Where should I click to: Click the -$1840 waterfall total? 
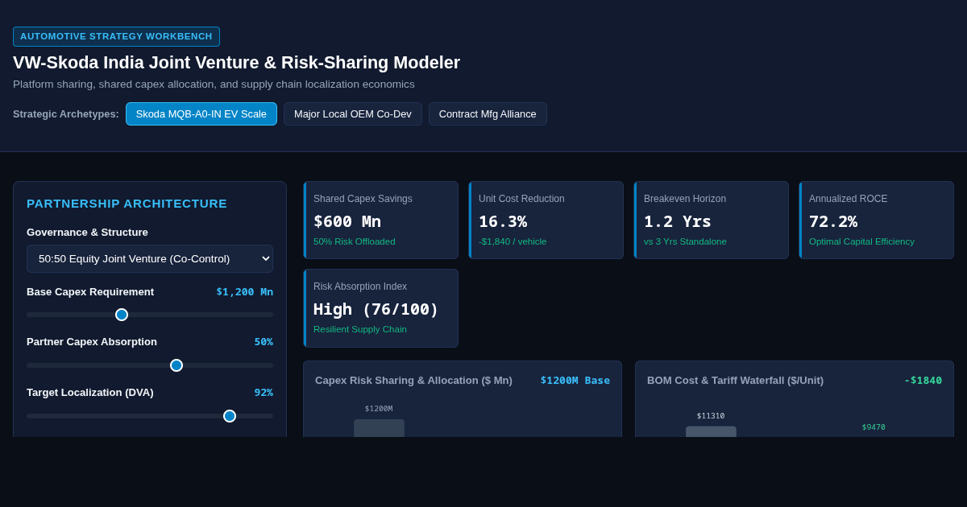[x=923, y=380]
